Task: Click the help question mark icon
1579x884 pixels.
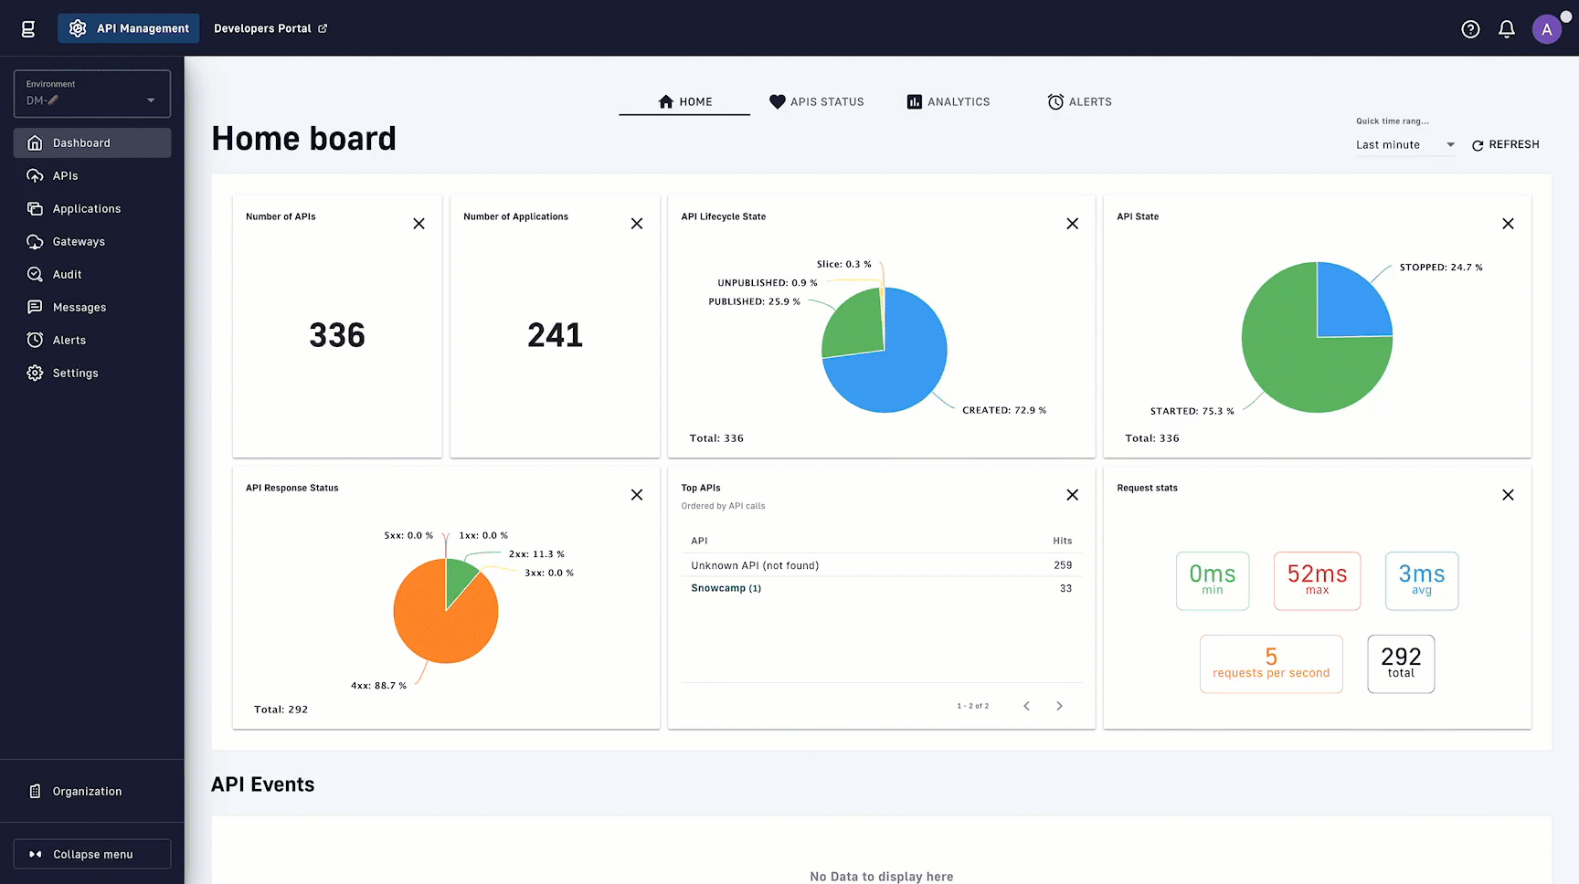Action: click(1470, 28)
